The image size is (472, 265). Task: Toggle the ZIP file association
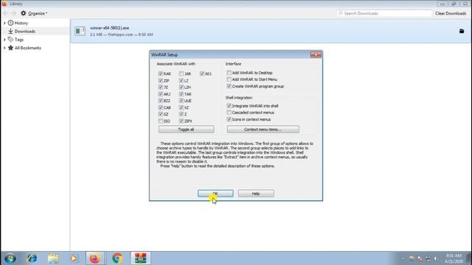[x=161, y=80]
